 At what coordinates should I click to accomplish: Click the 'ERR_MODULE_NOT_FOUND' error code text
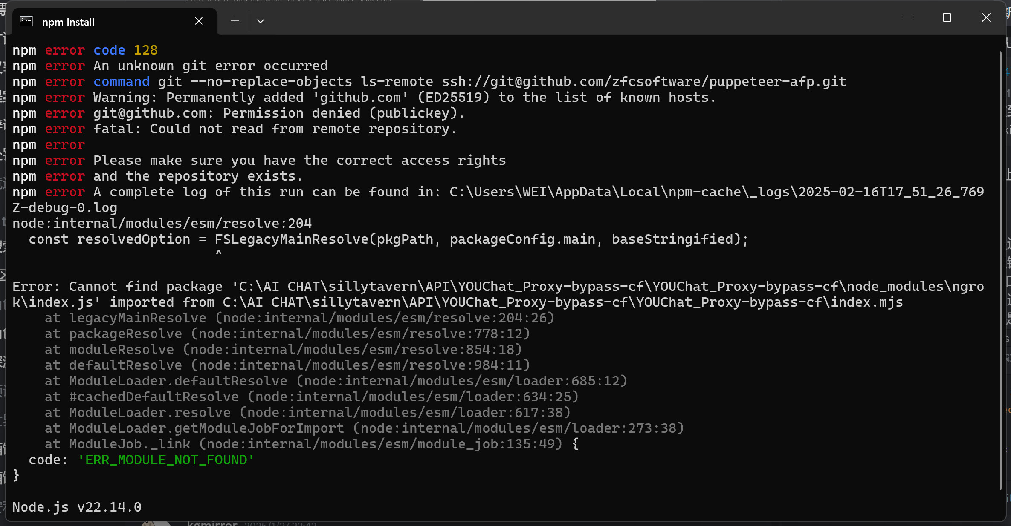click(166, 460)
